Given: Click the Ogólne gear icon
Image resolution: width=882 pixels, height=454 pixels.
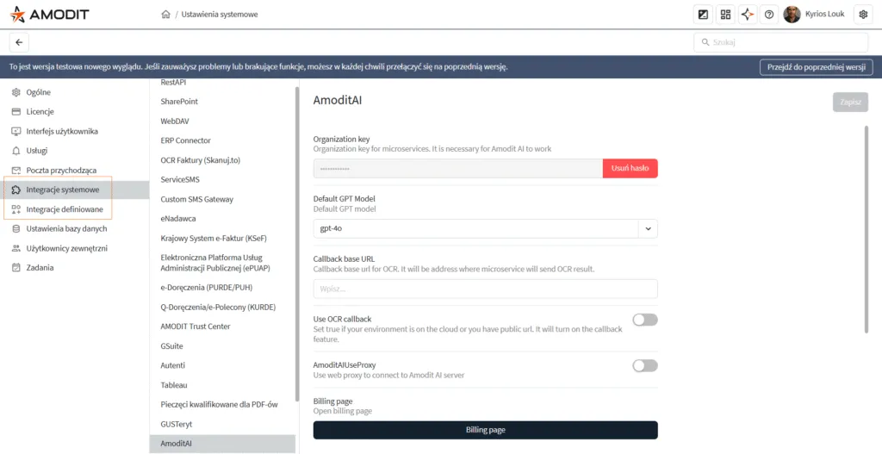Looking at the screenshot, I should click(x=16, y=92).
